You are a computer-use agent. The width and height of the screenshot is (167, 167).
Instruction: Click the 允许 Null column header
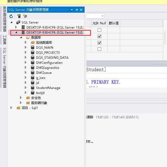tap(99, 23)
